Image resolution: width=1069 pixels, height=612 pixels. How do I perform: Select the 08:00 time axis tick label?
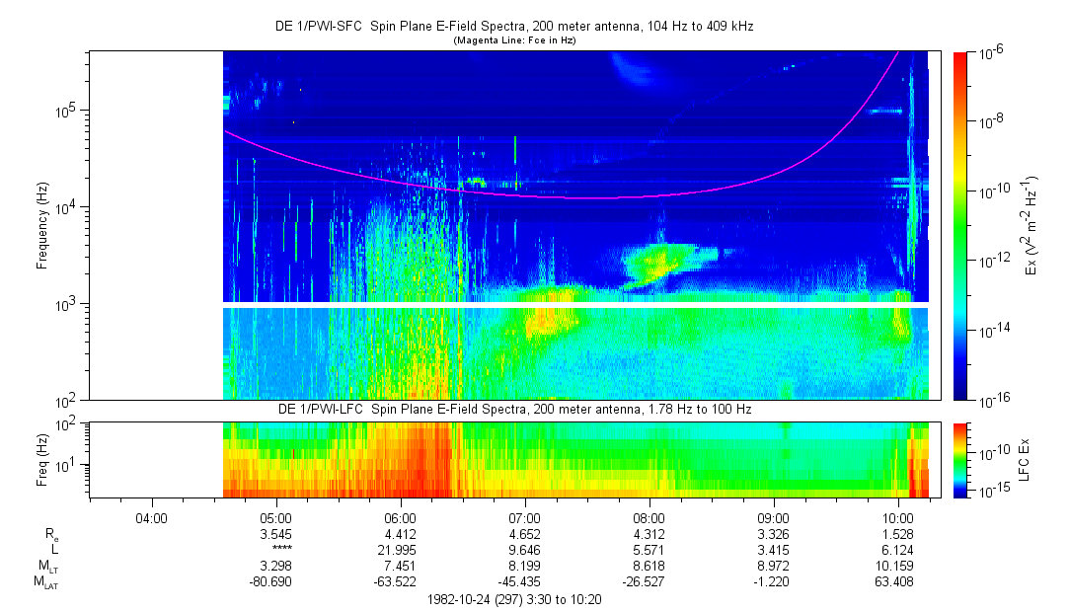(649, 517)
